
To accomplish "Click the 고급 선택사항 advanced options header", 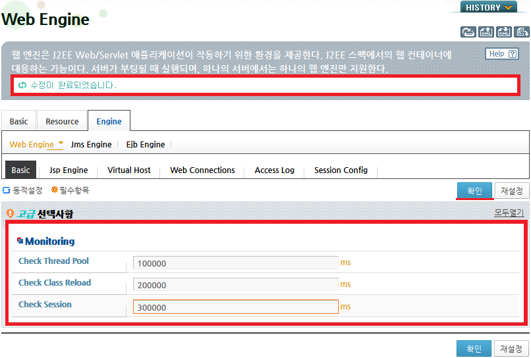I will point(45,214).
